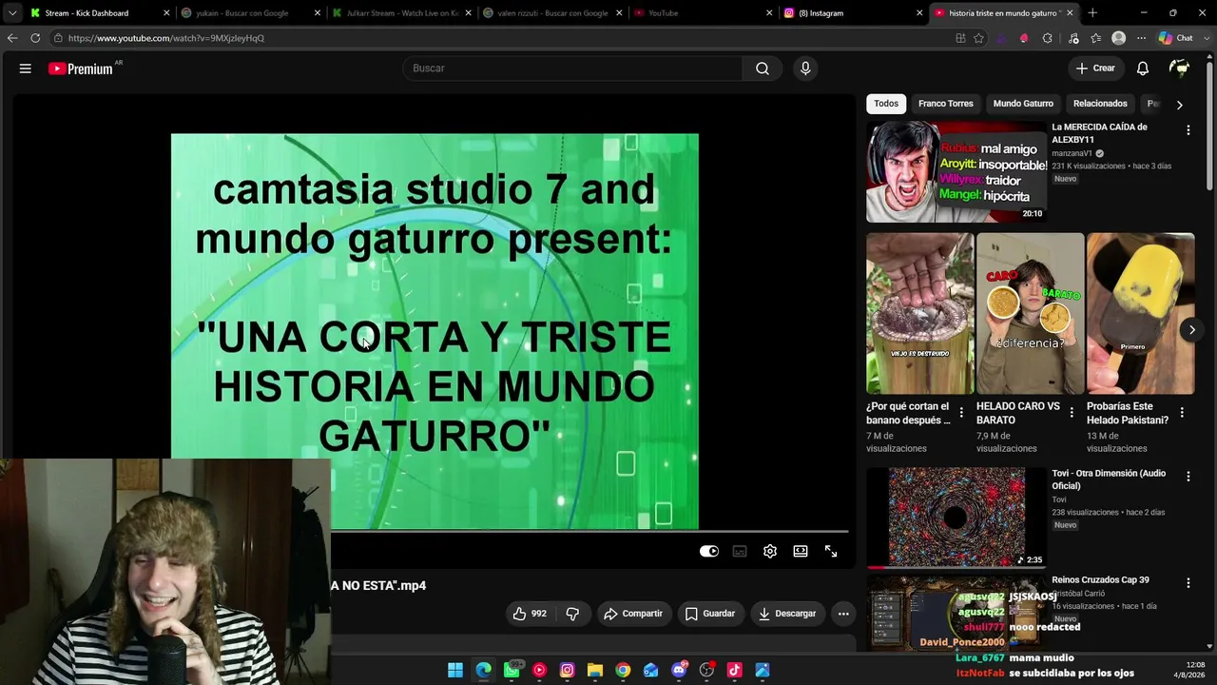This screenshot has height=685, width=1217.
Task: Open the banana cutting short thumbnail
Action: tap(919, 314)
